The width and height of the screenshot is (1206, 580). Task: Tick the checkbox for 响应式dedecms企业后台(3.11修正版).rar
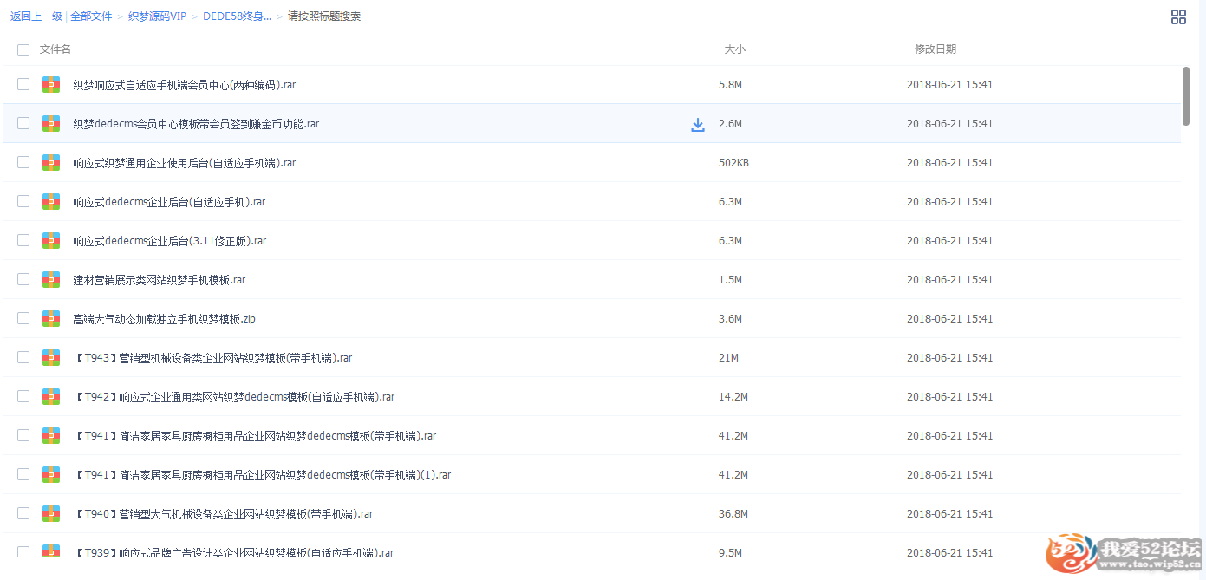(x=23, y=240)
